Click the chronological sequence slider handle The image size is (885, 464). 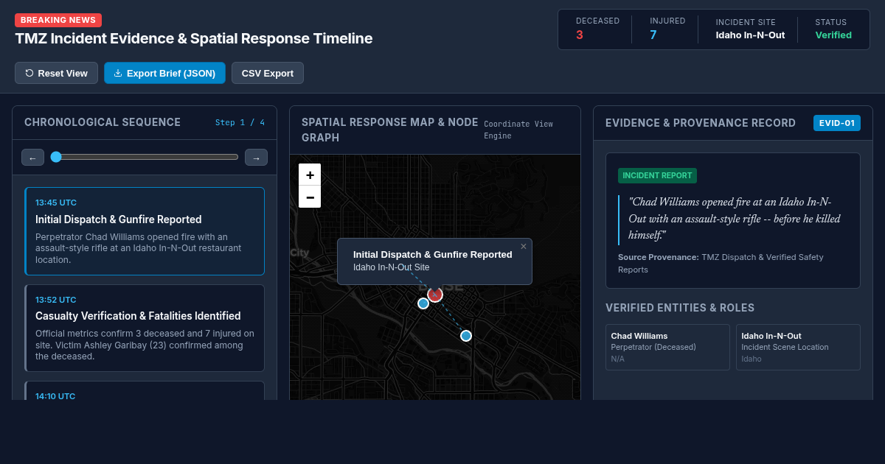[56, 157]
